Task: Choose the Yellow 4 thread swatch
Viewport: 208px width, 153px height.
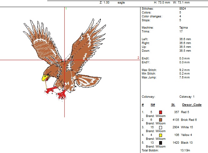Action: [x=160, y=135]
